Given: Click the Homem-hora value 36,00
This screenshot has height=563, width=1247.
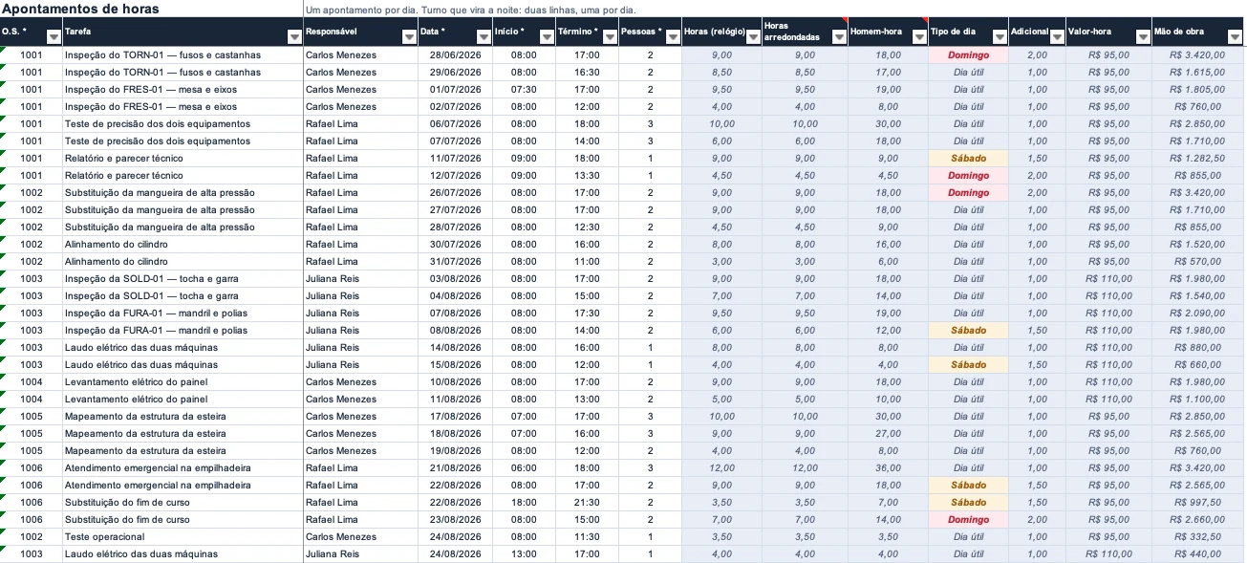Looking at the screenshot, I should point(889,468).
